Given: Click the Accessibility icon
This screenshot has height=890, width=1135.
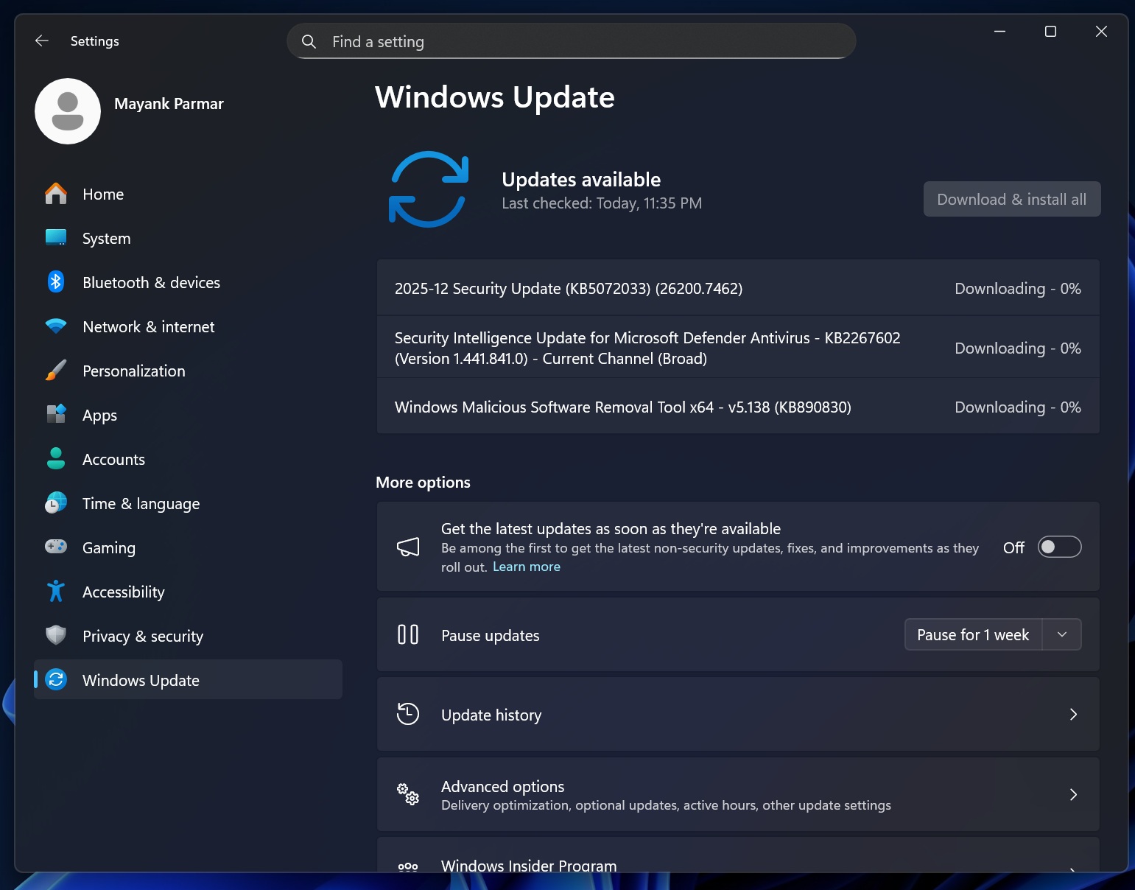Looking at the screenshot, I should [x=56, y=592].
